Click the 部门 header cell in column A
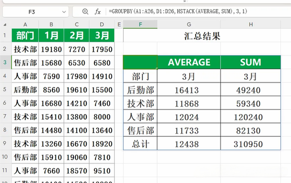Screen dimensions: 291x183 [x=25, y=36]
